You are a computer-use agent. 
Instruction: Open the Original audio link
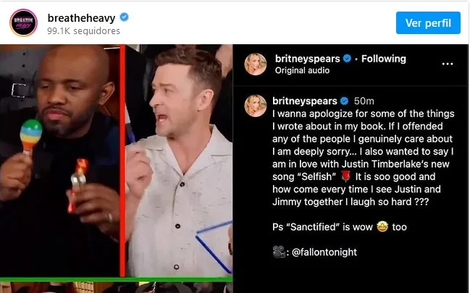pos(302,70)
